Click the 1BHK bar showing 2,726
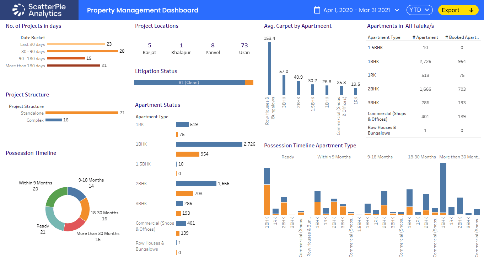Image resolution: width=484 pixels, height=262 pixels. pos(208,144)
